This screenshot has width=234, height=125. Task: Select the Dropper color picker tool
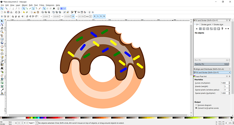[x=2, y=90]
